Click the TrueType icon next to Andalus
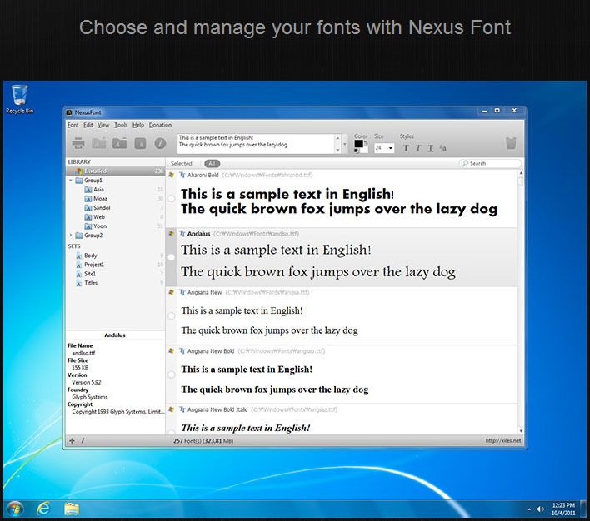This screenshot has height=521, width=590. (x=182, y=233)
